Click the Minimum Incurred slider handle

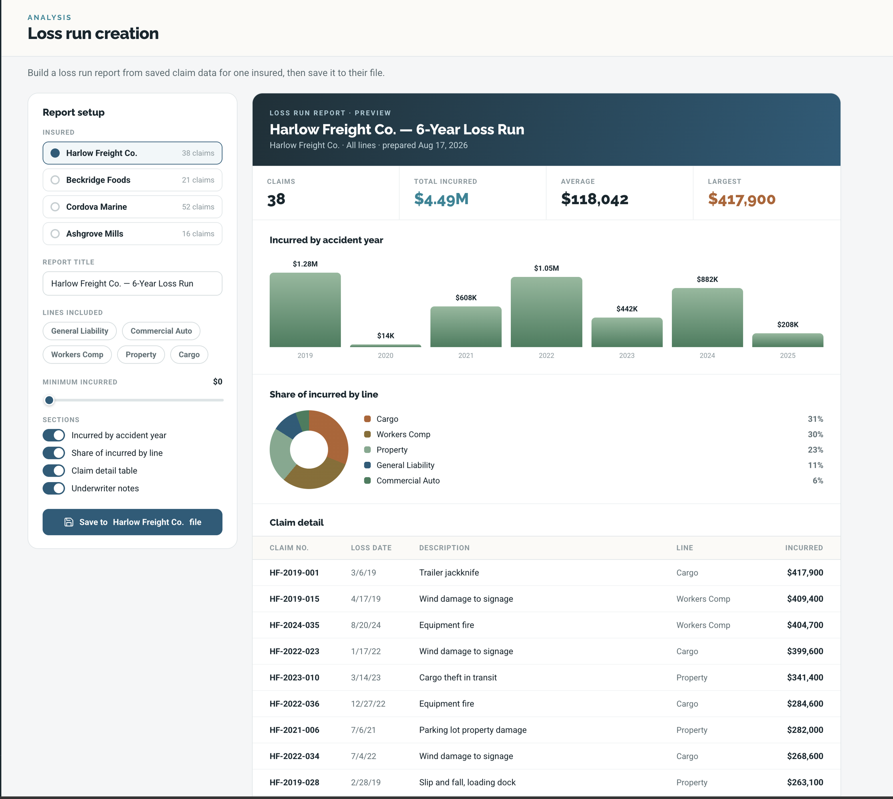tap(49, 400)
